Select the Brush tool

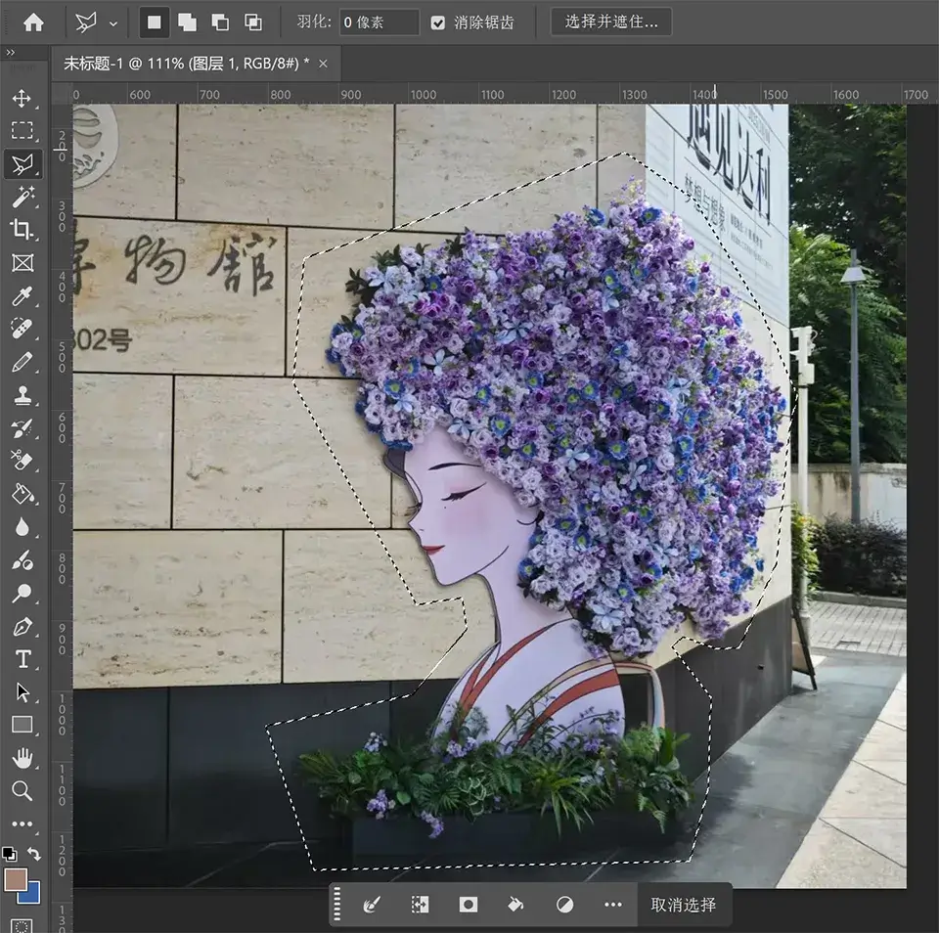point(22,362)
